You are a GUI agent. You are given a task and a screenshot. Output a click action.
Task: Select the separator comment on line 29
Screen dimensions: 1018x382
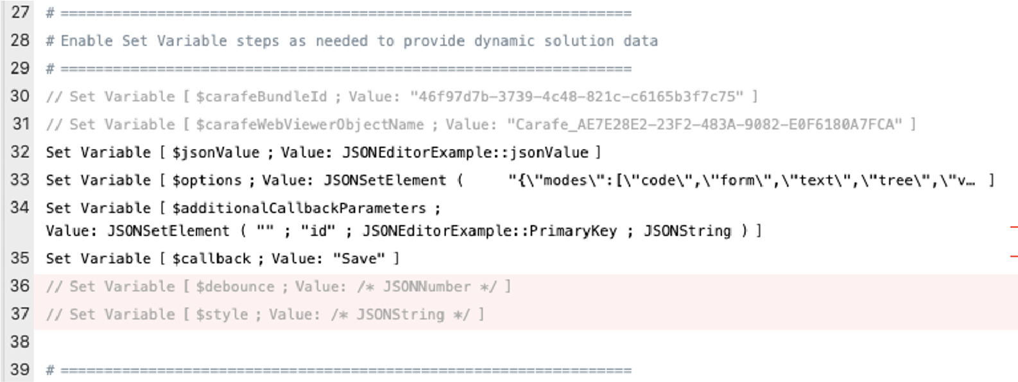pyautogui.click(x=338, y=69)
